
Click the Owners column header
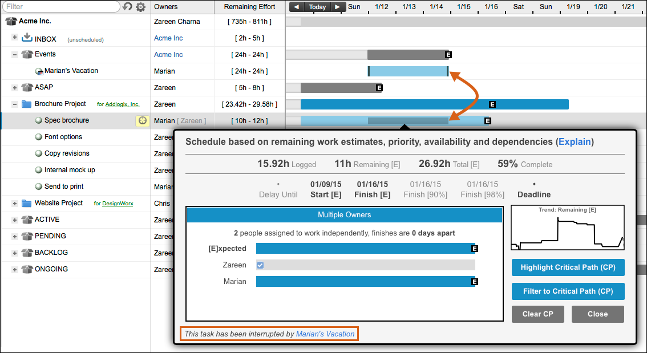[x=166, y=7]
